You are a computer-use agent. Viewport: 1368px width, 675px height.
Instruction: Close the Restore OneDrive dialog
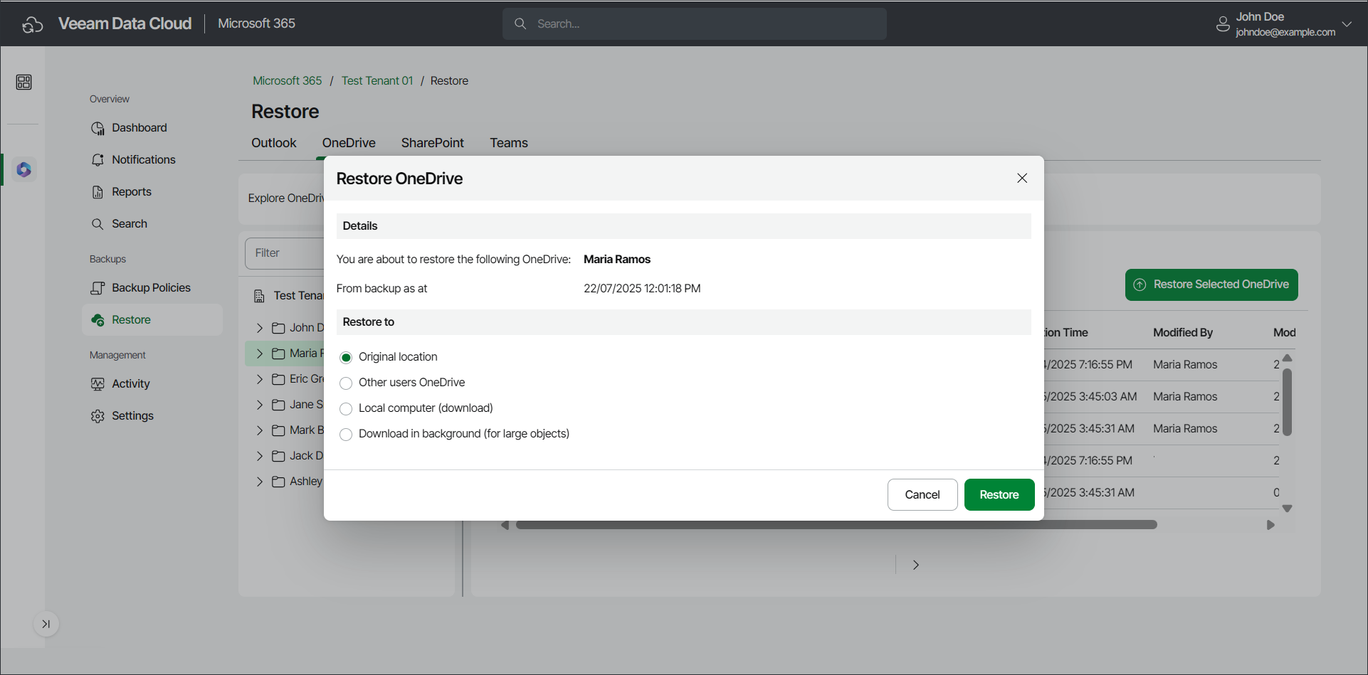pos(1022,178)
